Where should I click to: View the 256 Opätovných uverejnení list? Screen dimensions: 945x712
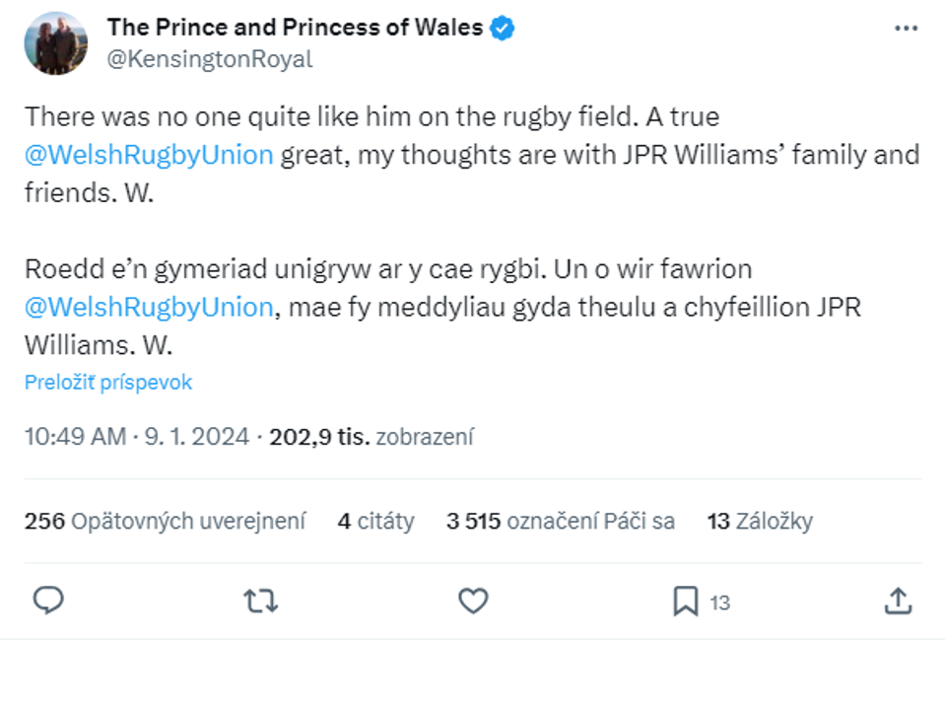[x=165, y=521]
